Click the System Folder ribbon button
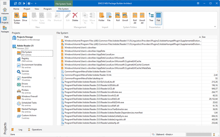Image resolution: width=220 pixels, height=137 pixels. click(x=17, y=18)
